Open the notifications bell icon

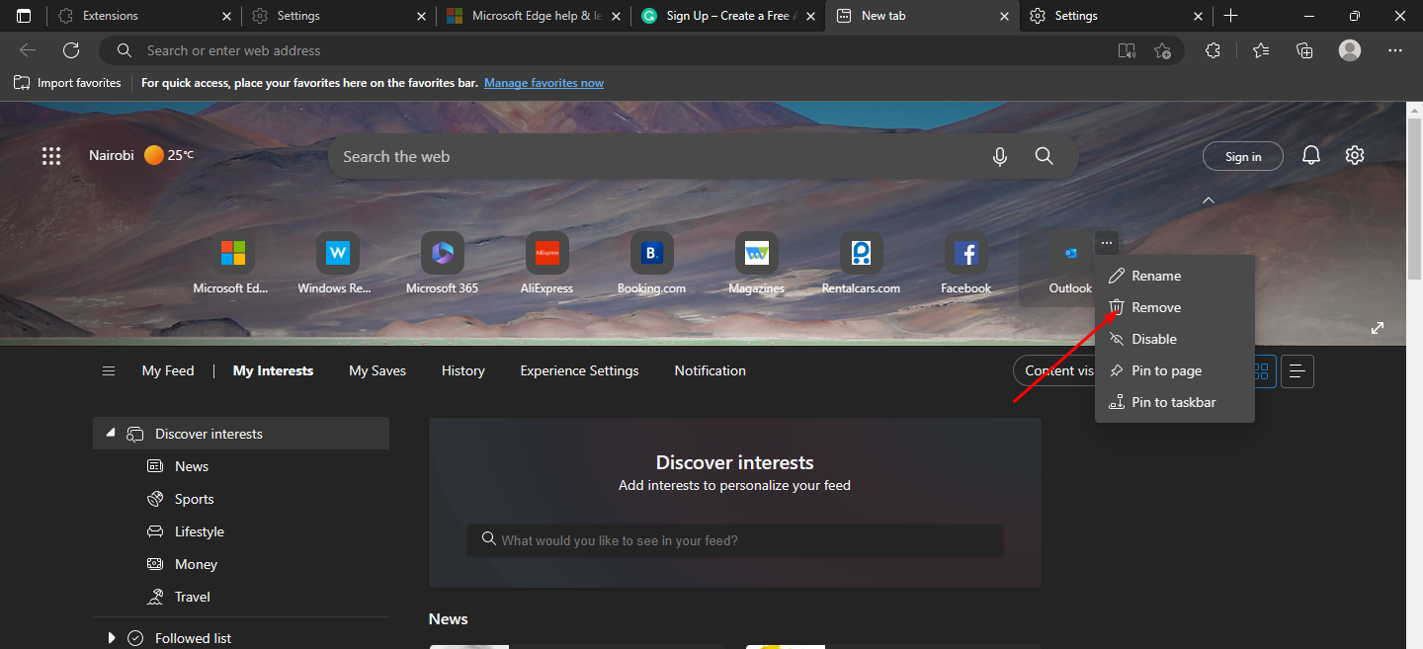[x=1311, y=155]
